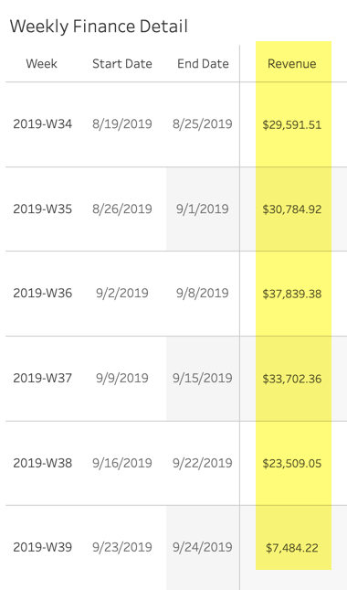Image resolution: width=347 pixels, height=590 pixels.
Task: Select the Week column header
Action: coord(42,64)
